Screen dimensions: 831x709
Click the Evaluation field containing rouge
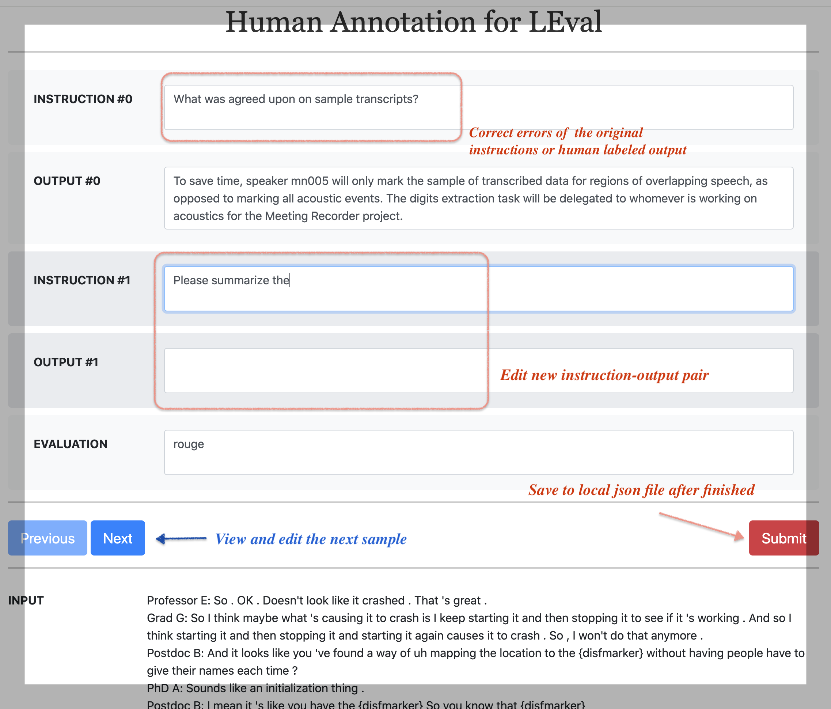(x=478, y=452)
